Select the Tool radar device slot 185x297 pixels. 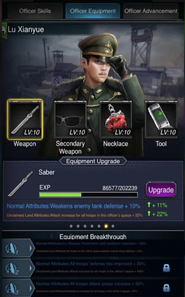point(161,119)
